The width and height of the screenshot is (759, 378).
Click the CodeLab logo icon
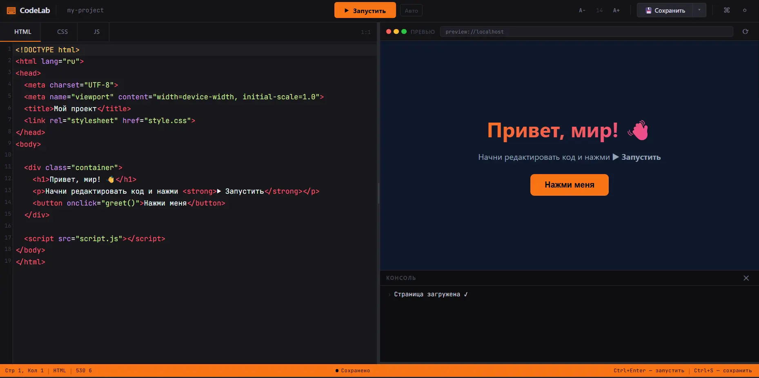[11, 11]
